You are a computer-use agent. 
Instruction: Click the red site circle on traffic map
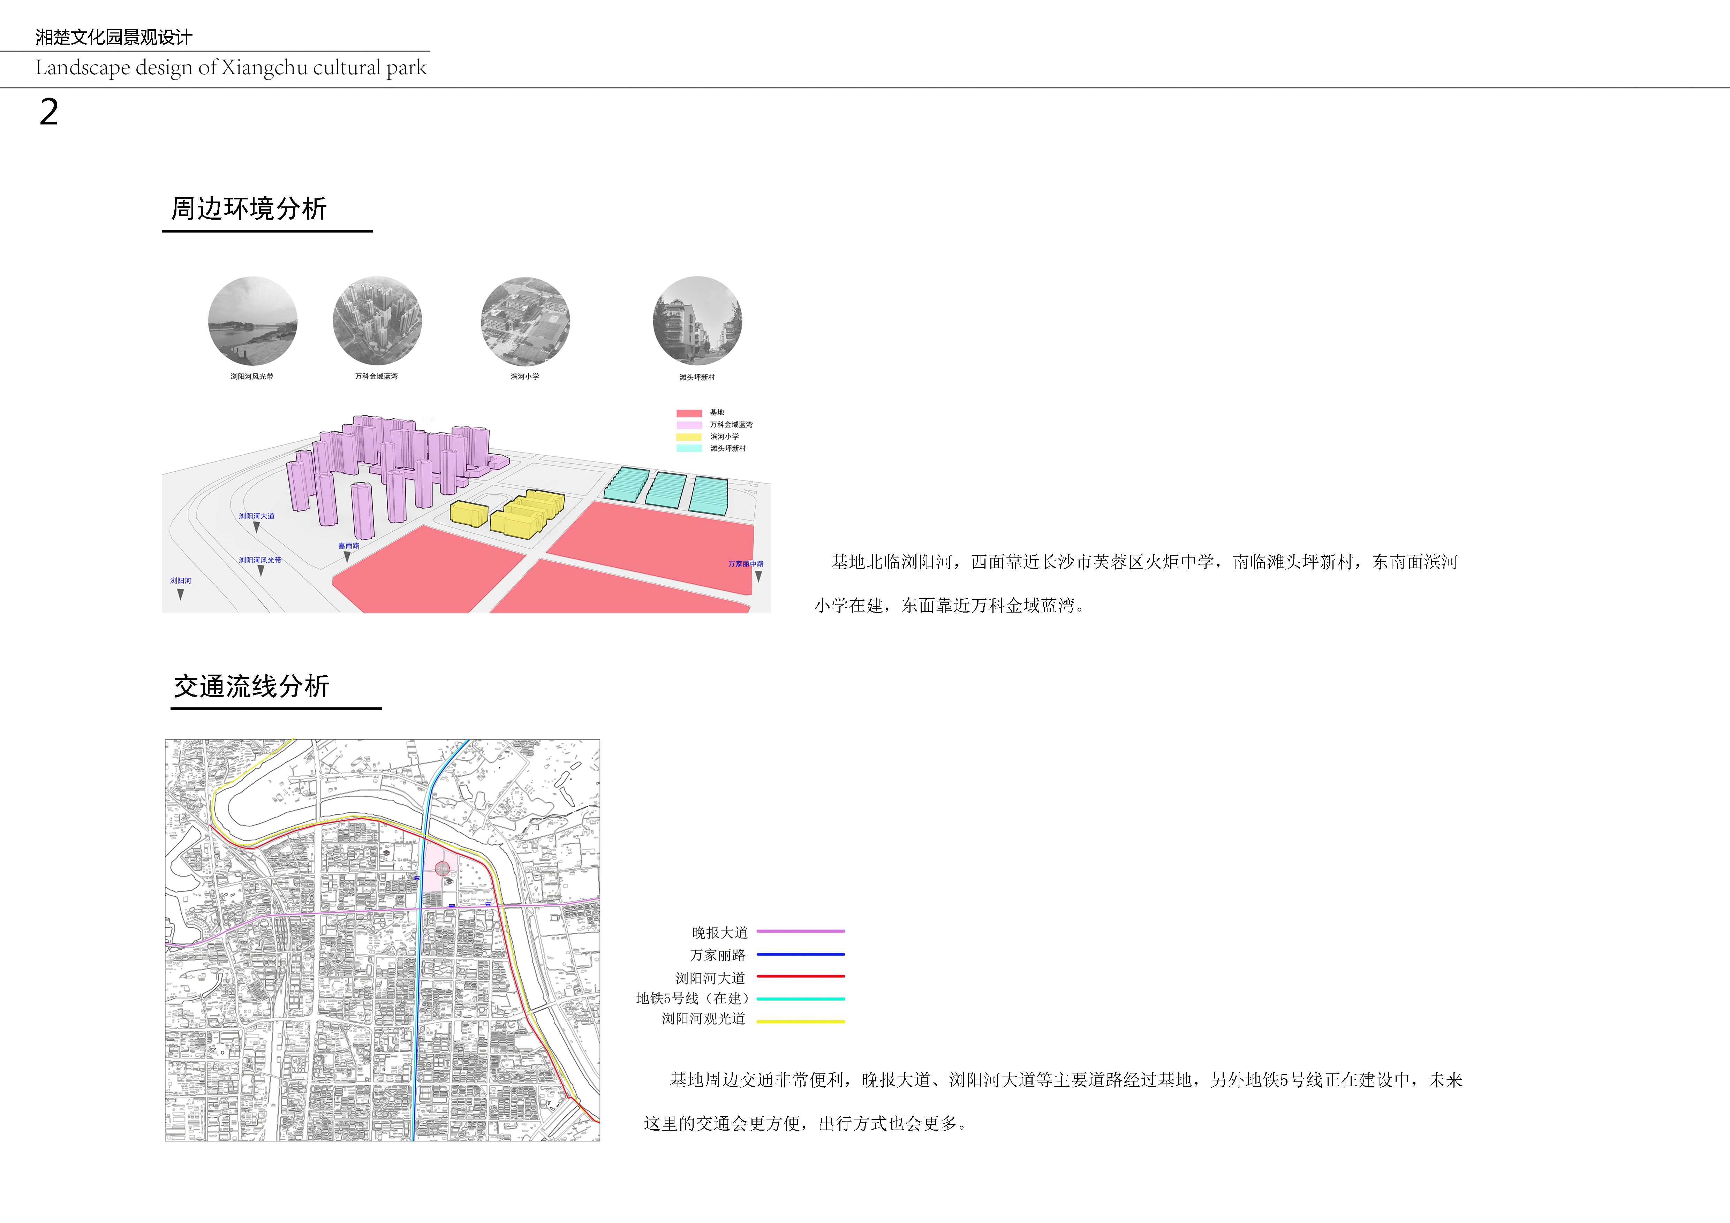pos(442,868)
